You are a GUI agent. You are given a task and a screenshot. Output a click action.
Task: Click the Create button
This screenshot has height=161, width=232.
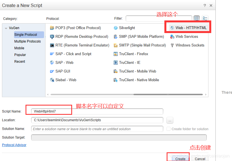pos(180,159)
